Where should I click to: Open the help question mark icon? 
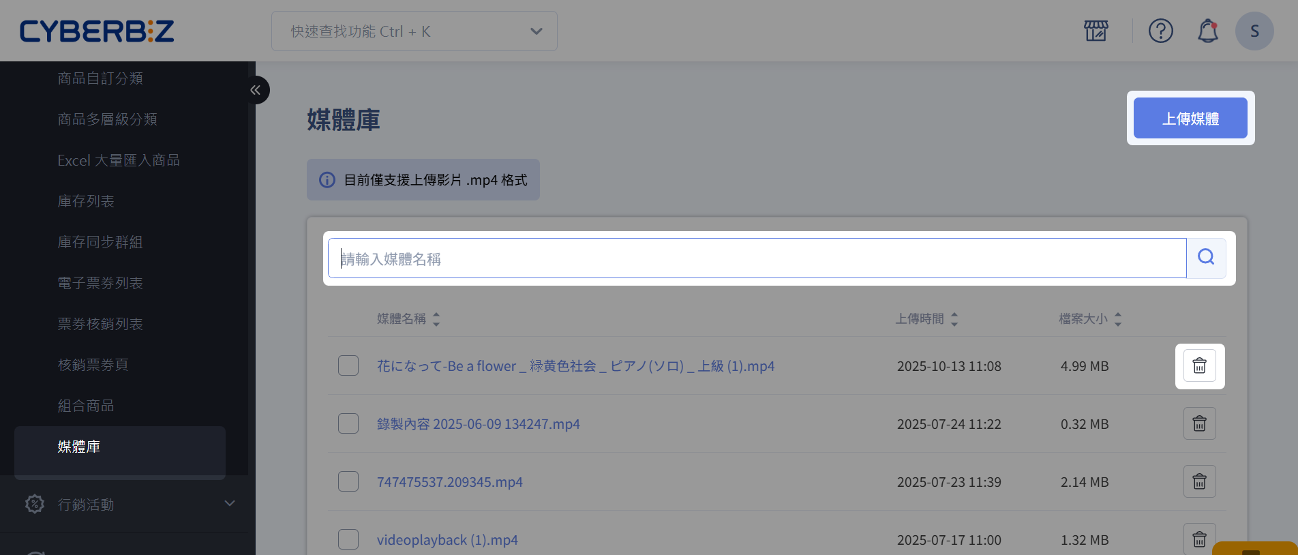1161,31
